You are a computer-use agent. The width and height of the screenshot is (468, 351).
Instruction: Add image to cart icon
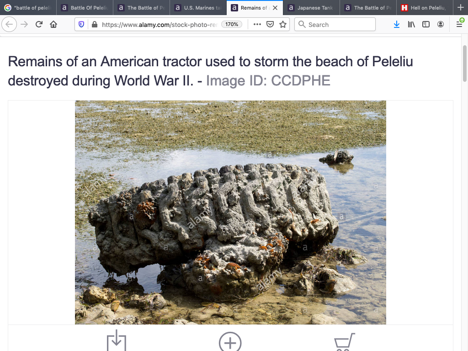(x=345, y=342)
